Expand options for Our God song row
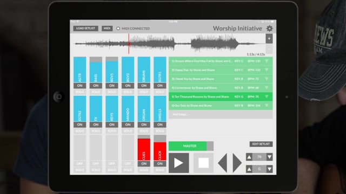The width and height of the screenshot is (346, 194). (x=267, y=106)
